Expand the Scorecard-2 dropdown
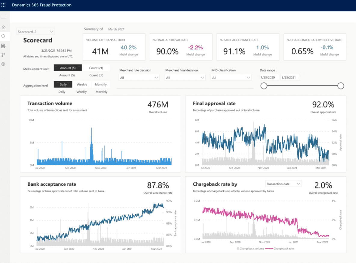 coord(36,32)
